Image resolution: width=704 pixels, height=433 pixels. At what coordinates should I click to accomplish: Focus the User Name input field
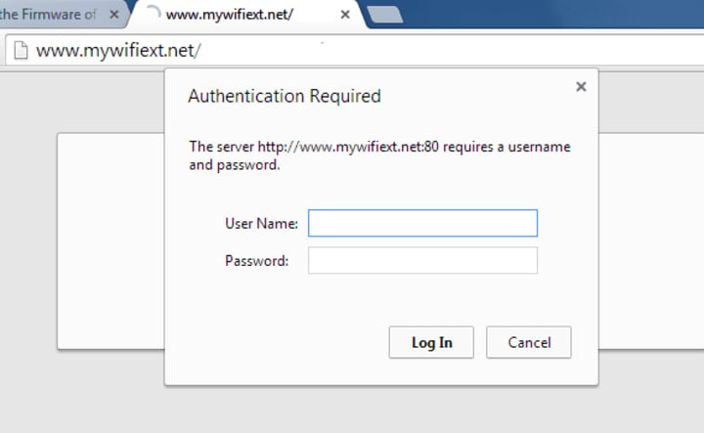(422, 223)
